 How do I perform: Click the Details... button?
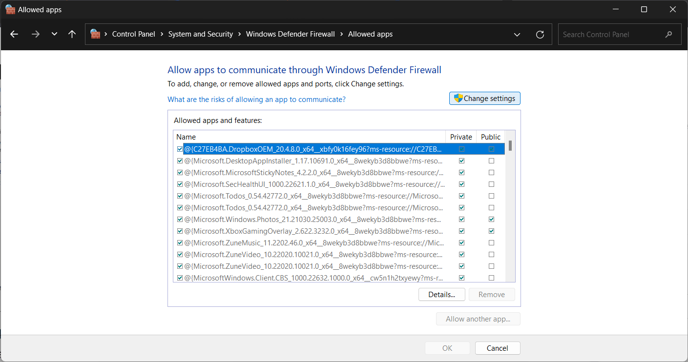click(x=441, y=294)
